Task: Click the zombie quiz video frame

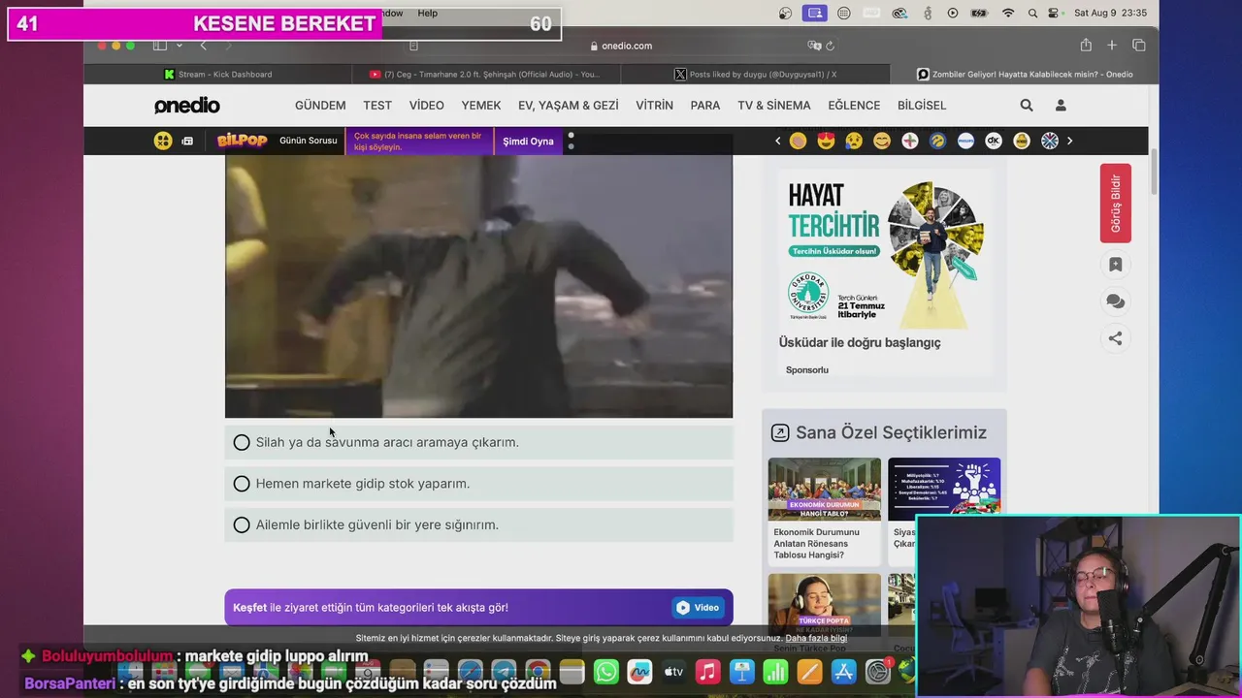Action: coord(478,286)
